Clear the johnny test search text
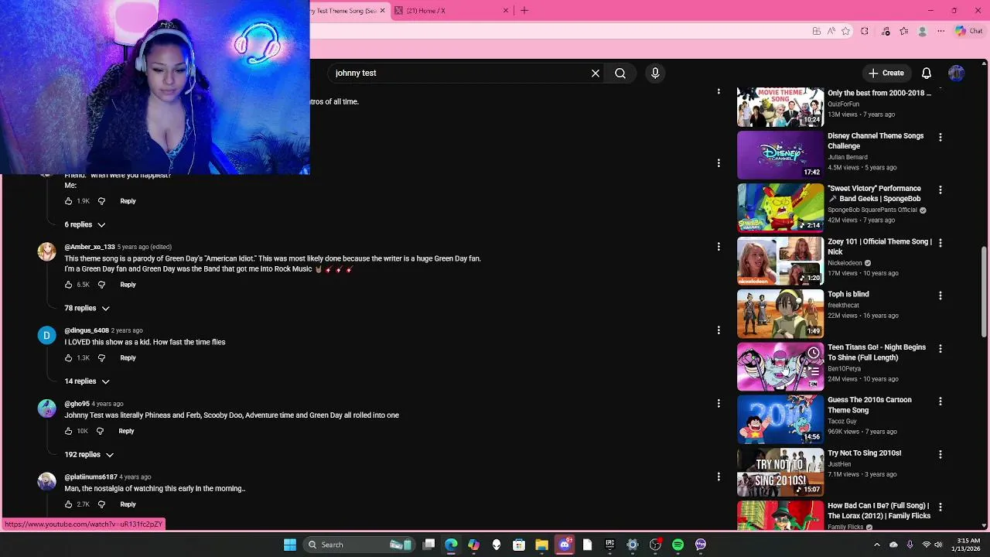The width and height of the screenshot is (990, 557). click(596, 73)
